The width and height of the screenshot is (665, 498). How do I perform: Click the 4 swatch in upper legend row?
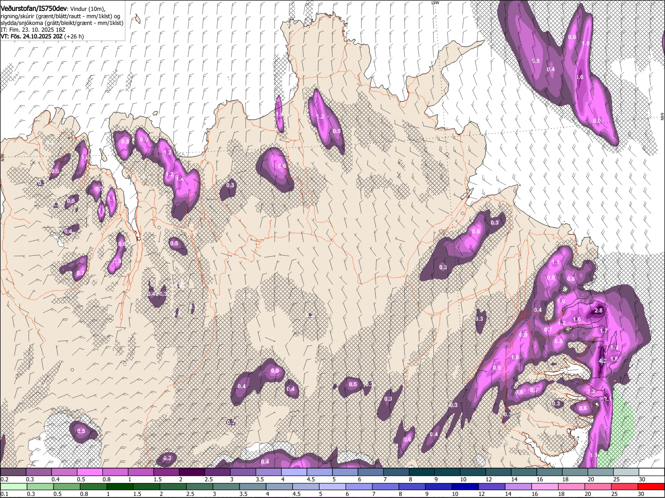pos(294,471)
